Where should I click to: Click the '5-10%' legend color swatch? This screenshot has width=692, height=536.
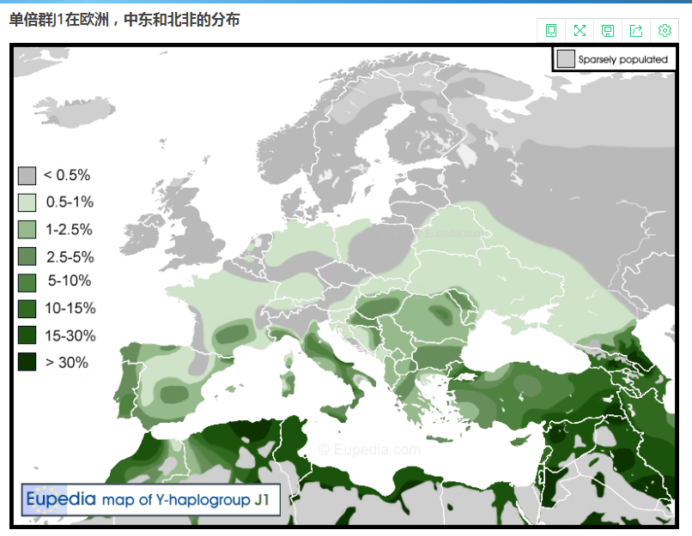click(x=27, y=283)
